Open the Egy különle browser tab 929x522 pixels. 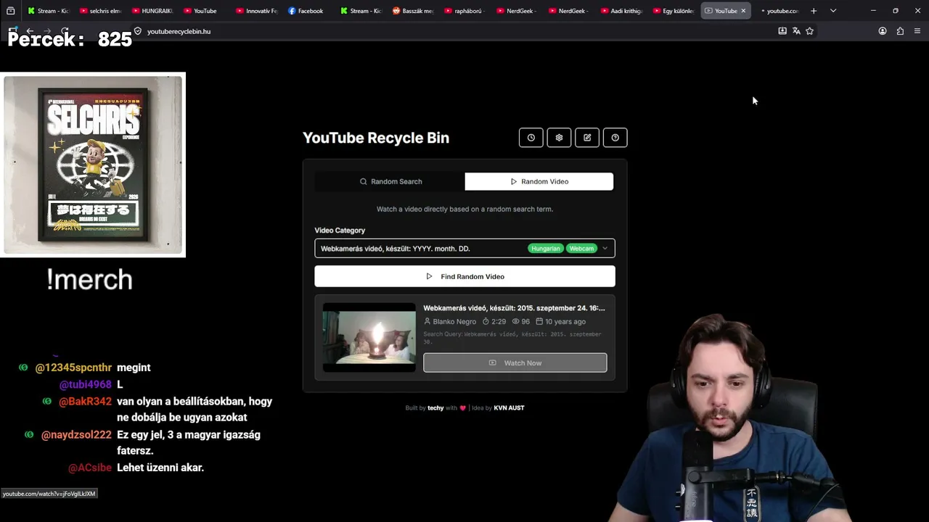tap(674, 11)
